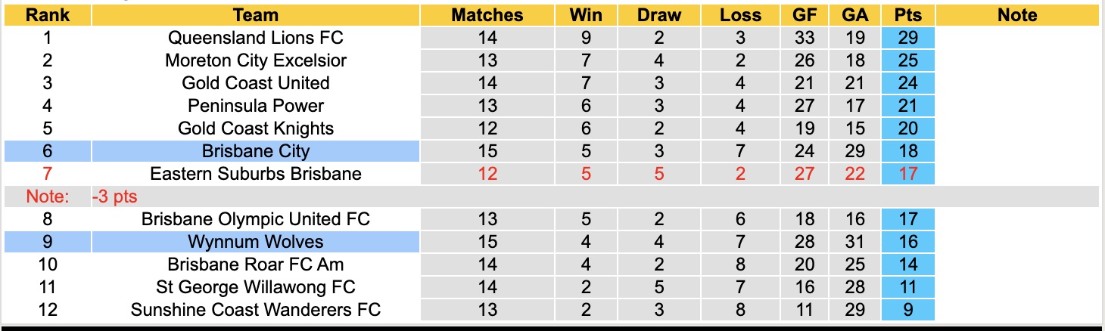1105x331 pixels.
Task: Open Moreton City Excelsior team link
Action: [x=256, y=60]
